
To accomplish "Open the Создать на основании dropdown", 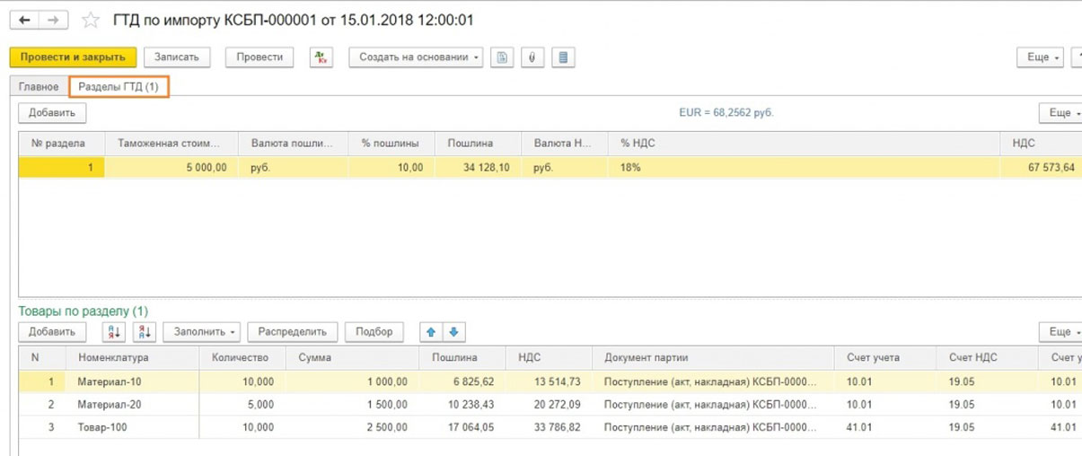I will [x=416, y=57].
